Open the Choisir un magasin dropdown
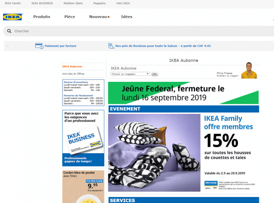 pyautogui.click(x=130, y=74)
